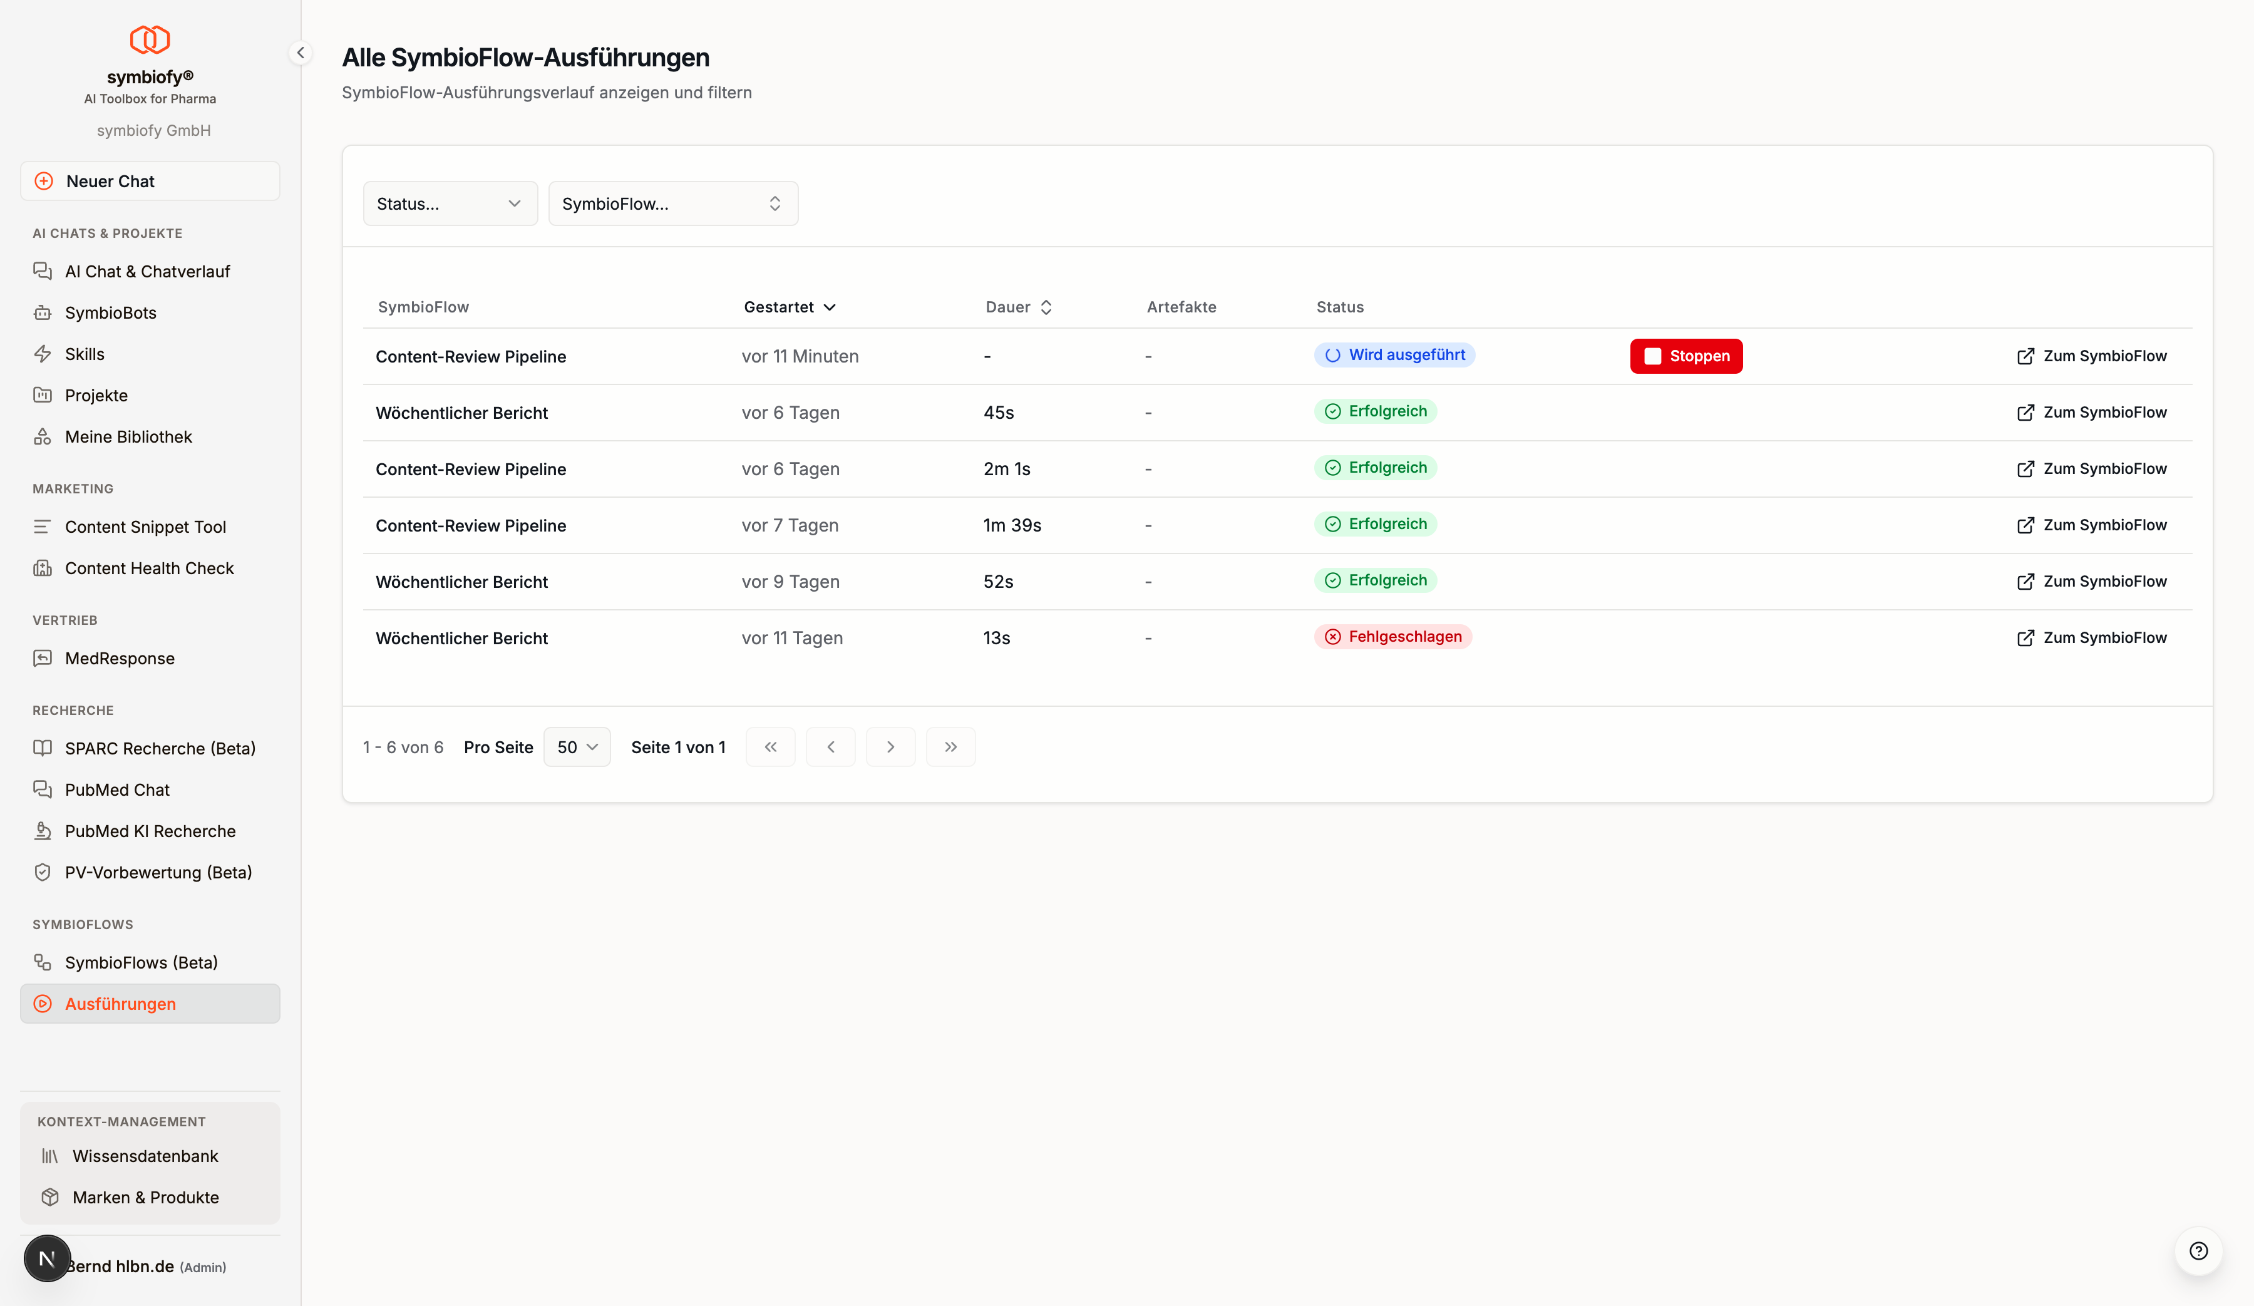Click the Meine Bibliothek shapes icon
The height and width of the screenshot is (1306, 2254).
tap(42, 436)
